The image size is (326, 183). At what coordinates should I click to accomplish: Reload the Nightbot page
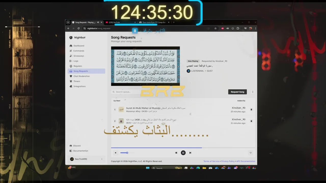(78, 28)
